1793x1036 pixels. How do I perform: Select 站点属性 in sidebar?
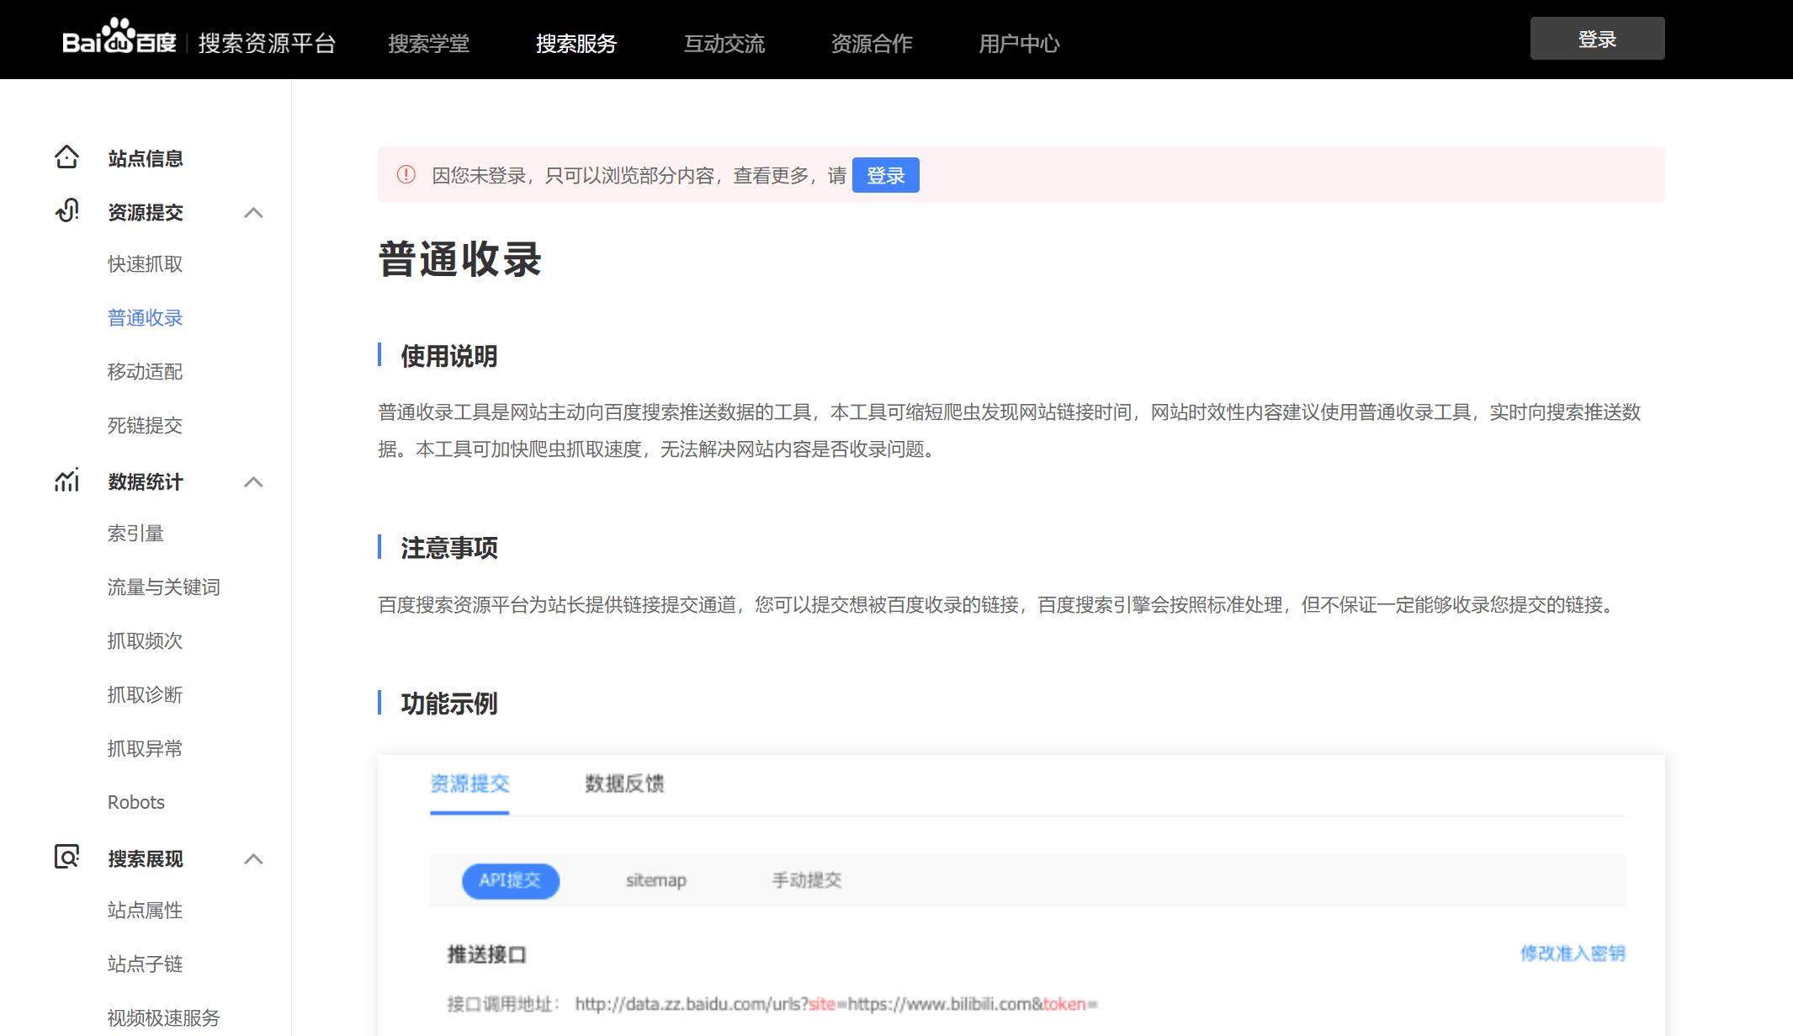[146, 911]
